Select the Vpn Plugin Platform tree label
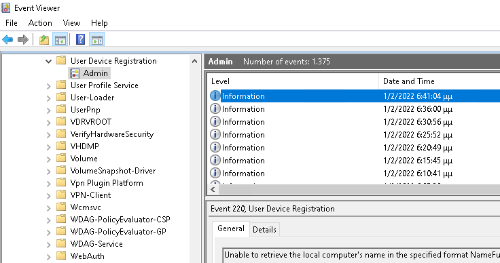 pyautogui.click(x=107, y=183)
